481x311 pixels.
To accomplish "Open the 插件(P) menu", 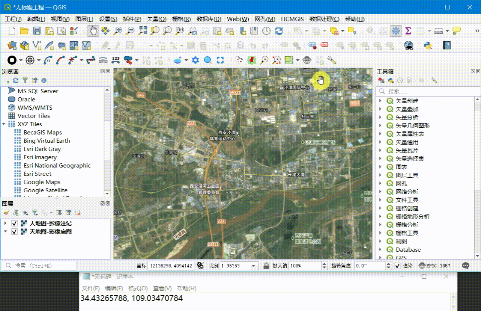I will (132, 19).
